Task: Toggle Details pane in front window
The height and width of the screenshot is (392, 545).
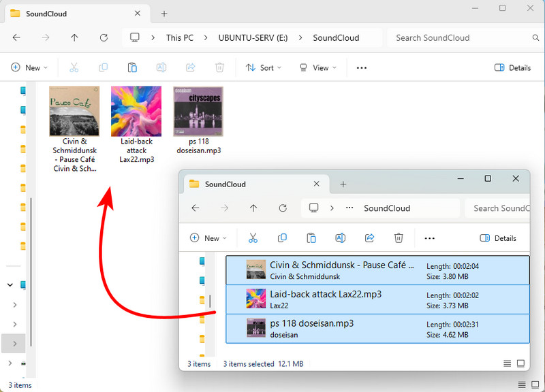Action: pos(498,238)
